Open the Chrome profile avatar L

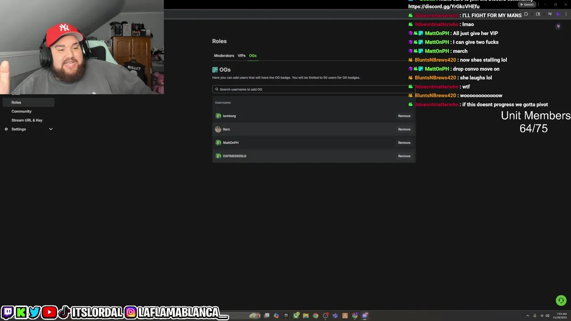click(558, 14)
